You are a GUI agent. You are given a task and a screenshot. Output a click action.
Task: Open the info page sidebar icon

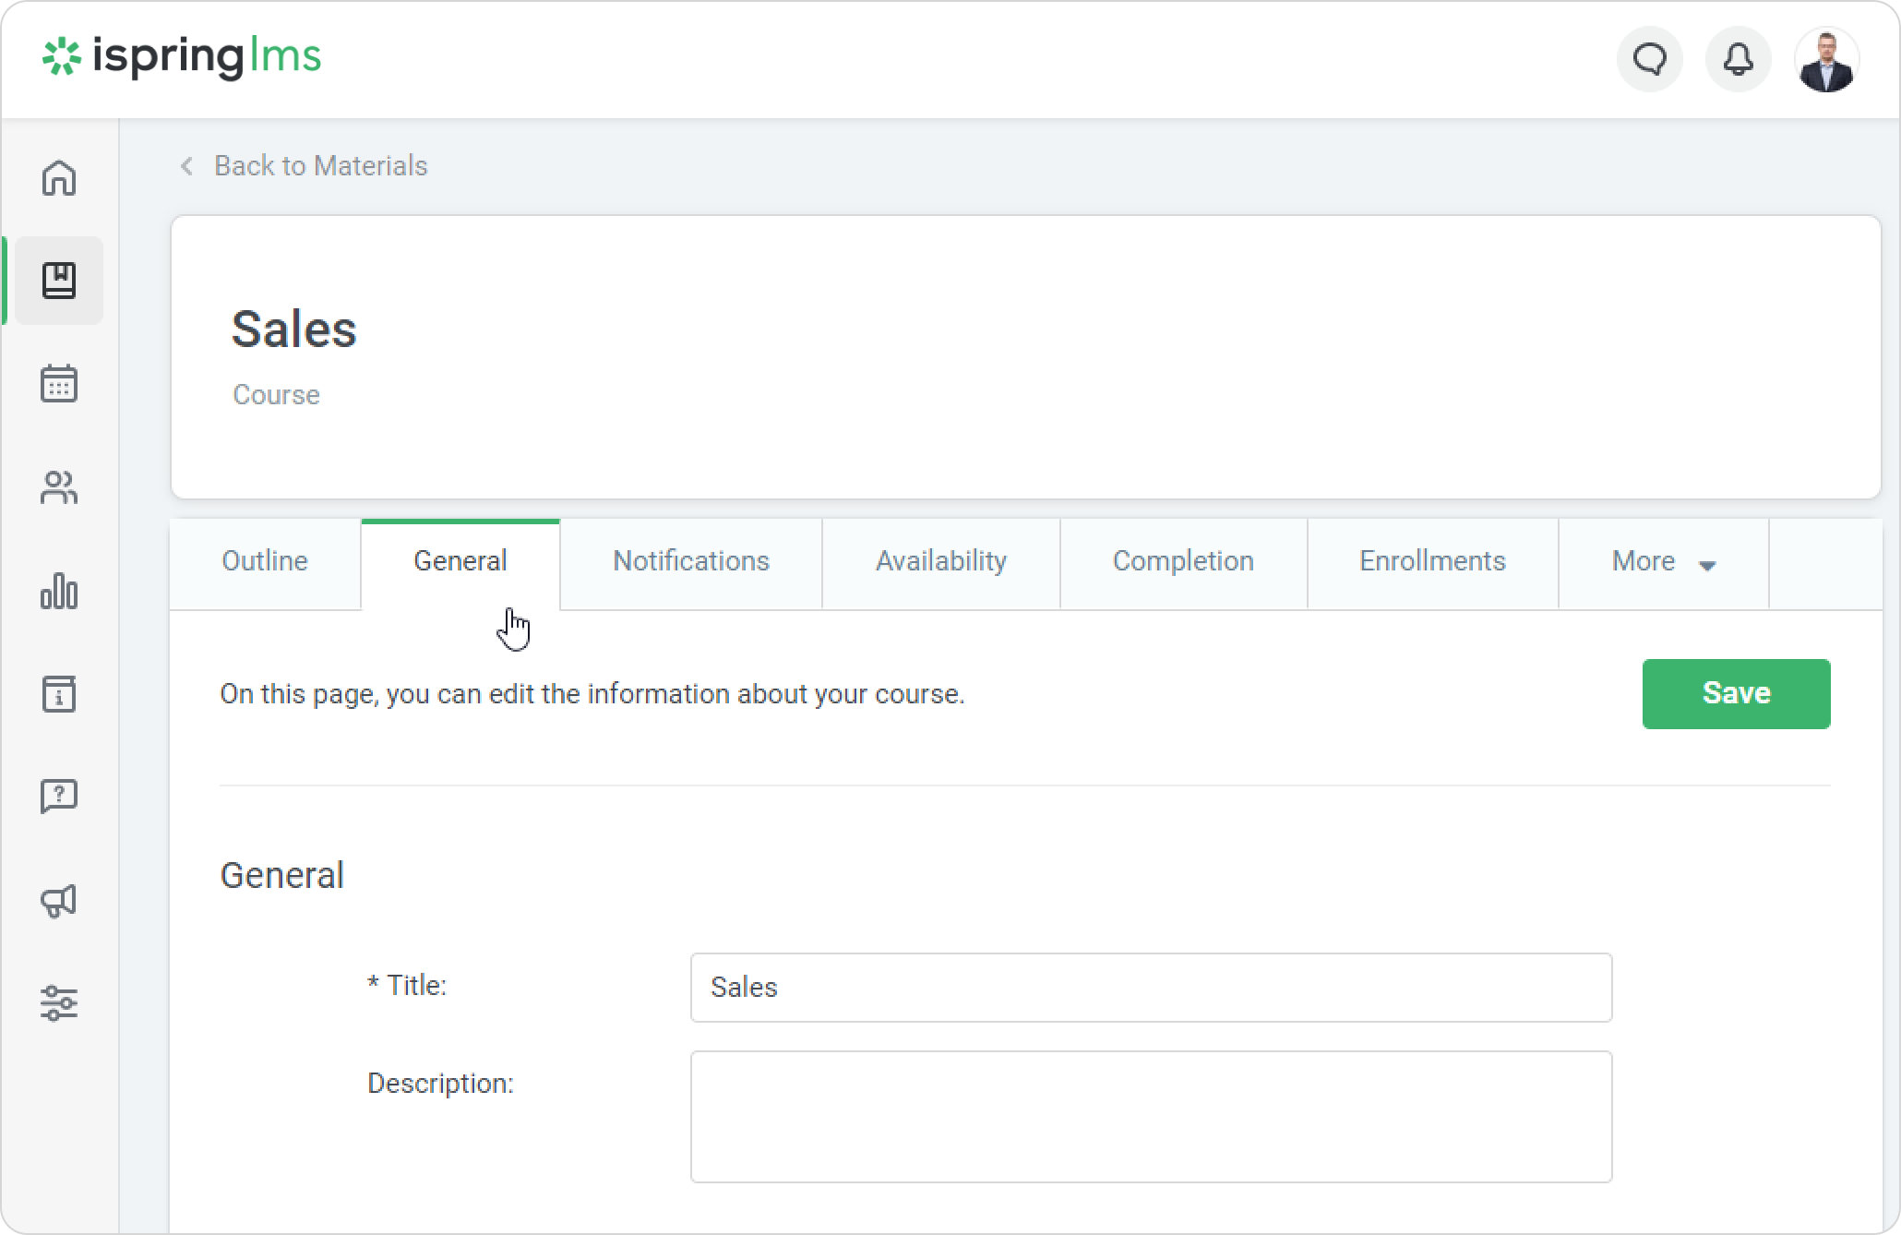[x=59, y=694]
